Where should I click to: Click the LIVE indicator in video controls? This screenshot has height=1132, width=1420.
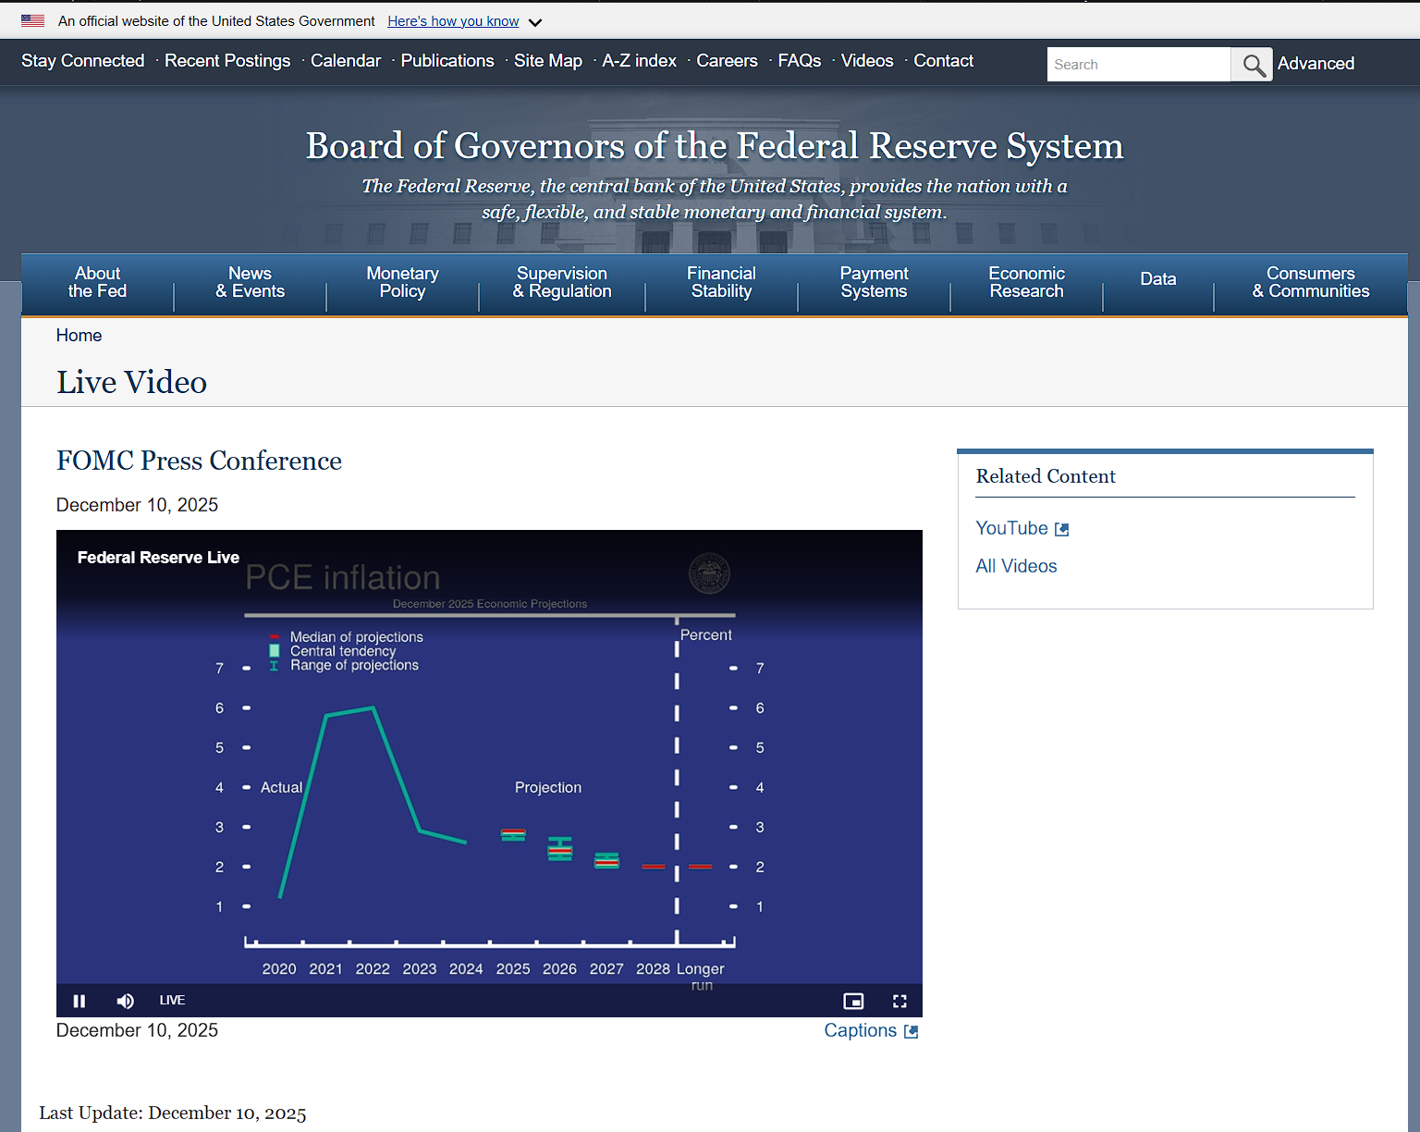click(172, 1001)
